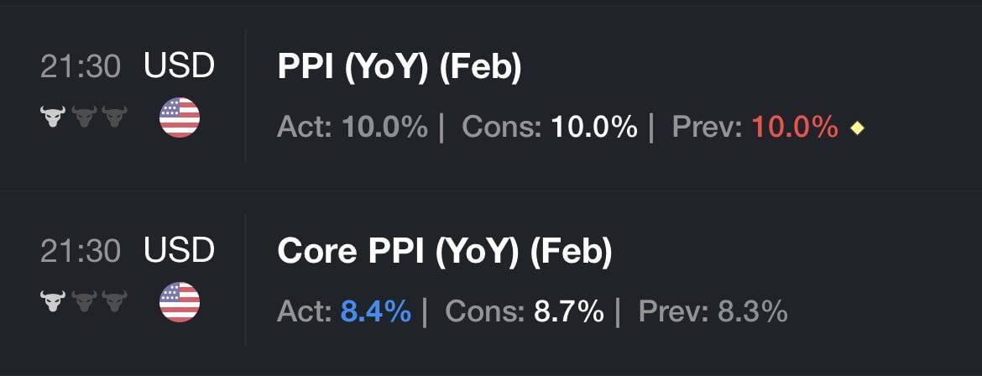Click the last dim bull icon in the Core PPI row

(114, 301)
